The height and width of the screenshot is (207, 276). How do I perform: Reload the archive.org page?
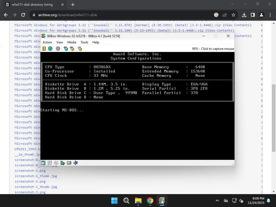point(23,15)
